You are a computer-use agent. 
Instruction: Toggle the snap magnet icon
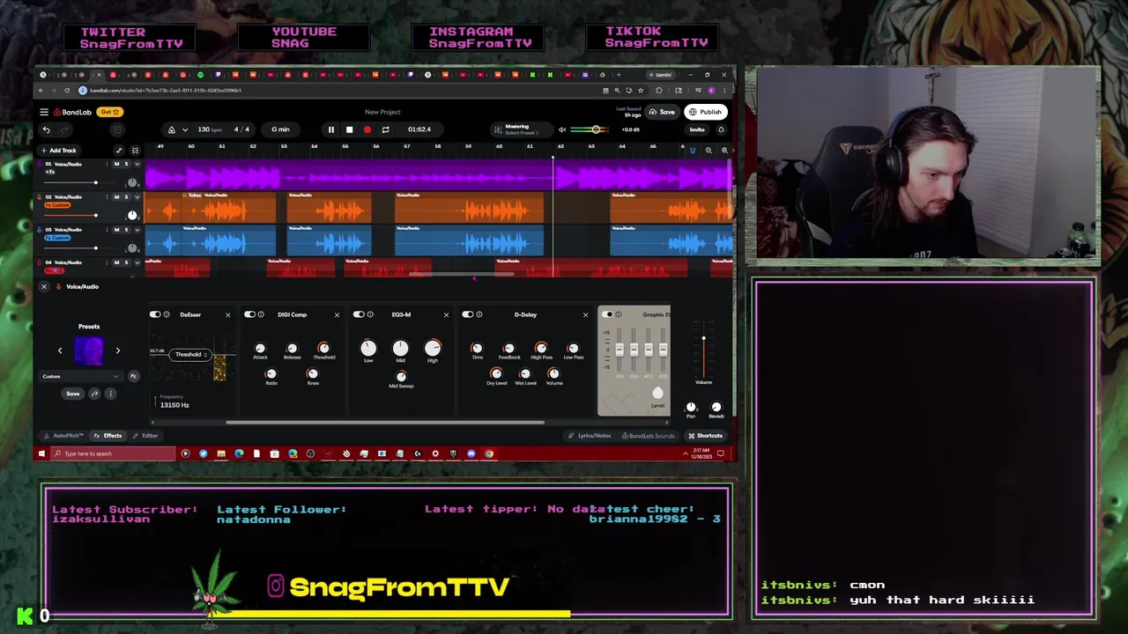tap(693, 151)
